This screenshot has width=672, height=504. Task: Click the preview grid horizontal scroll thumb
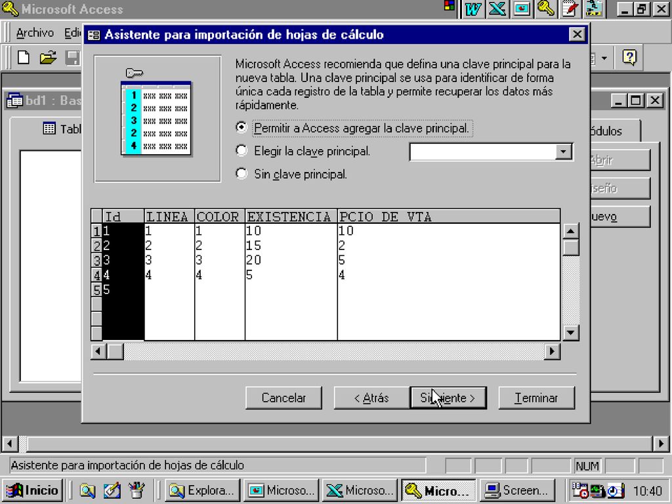click(115, 352)
